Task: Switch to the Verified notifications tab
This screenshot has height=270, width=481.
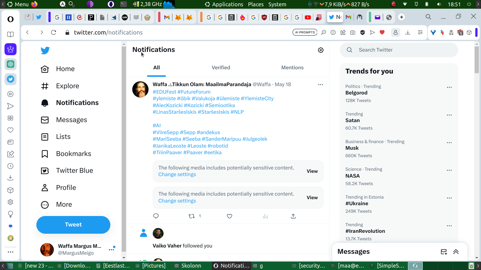Action: [x=221, y=68]
